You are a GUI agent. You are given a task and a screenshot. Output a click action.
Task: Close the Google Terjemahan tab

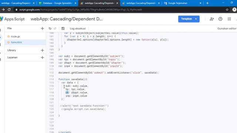coord(200,3)
